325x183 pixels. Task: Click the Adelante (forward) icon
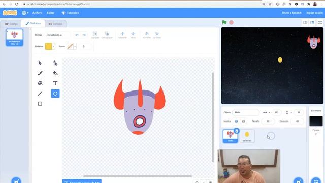(122, 35)
